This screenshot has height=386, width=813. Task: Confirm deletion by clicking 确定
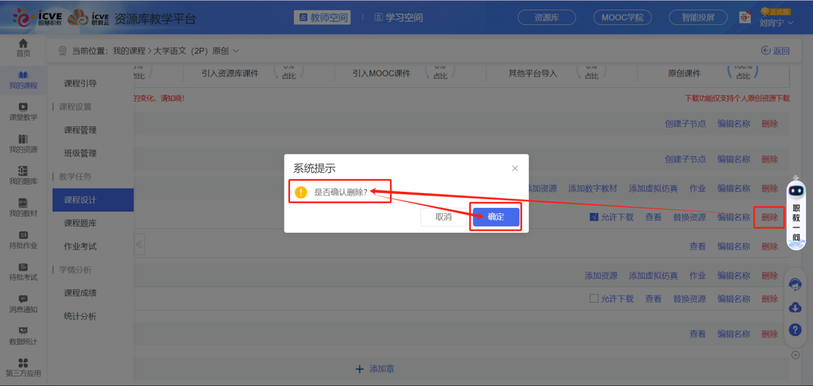click(x=495, y=217)
